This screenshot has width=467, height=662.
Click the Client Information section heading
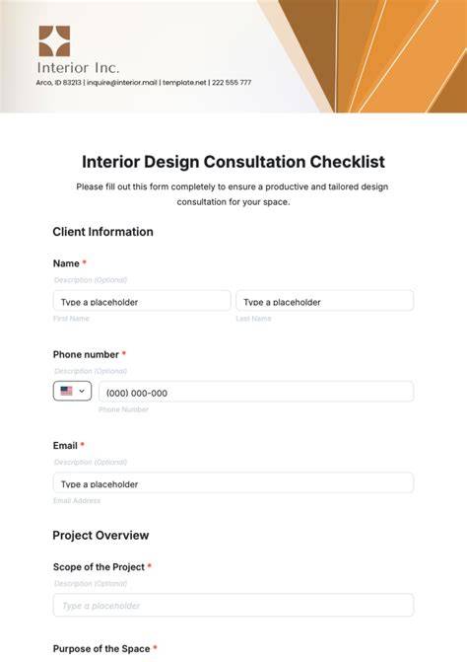[x=102, y=232]
